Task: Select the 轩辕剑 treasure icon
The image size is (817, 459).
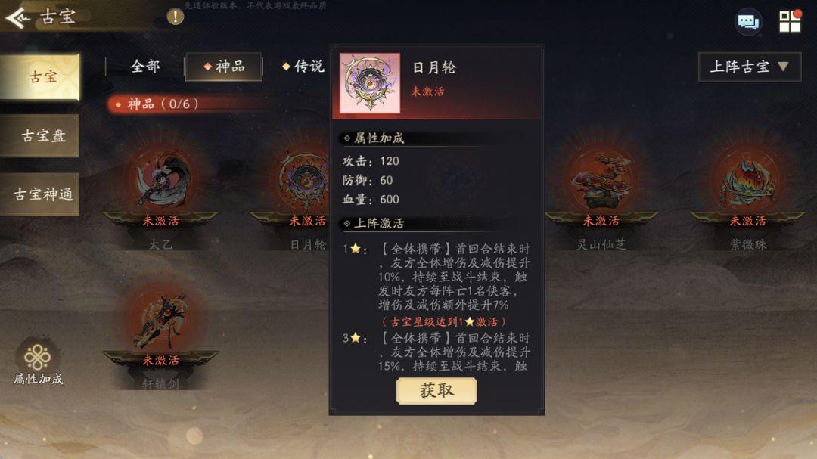Action: pyautogui.click(x=160, y=321)
